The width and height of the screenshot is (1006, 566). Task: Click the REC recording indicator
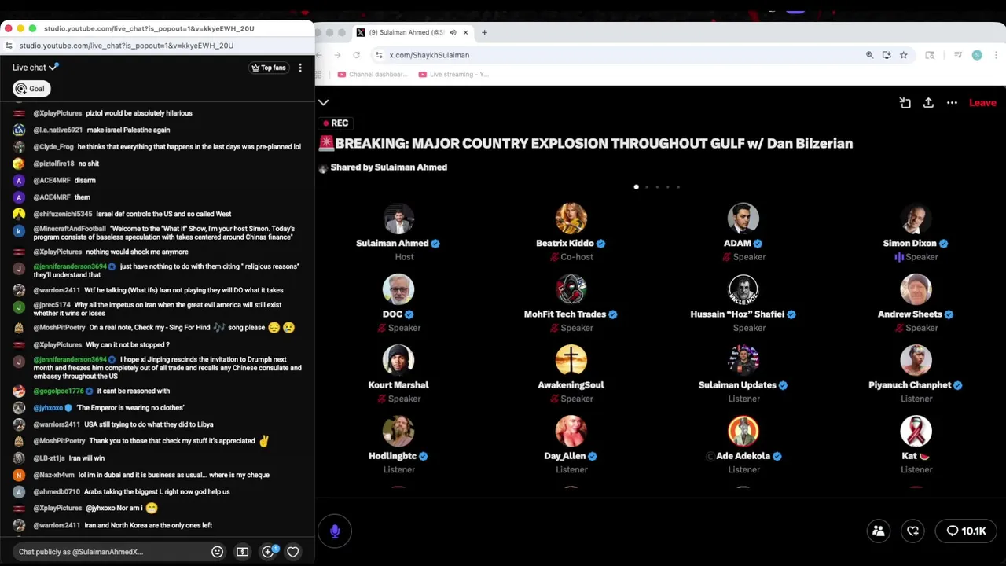pos(336,123)
